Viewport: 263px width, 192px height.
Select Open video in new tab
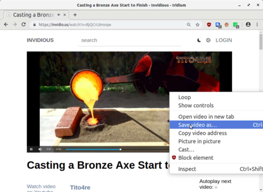point(216,117)
